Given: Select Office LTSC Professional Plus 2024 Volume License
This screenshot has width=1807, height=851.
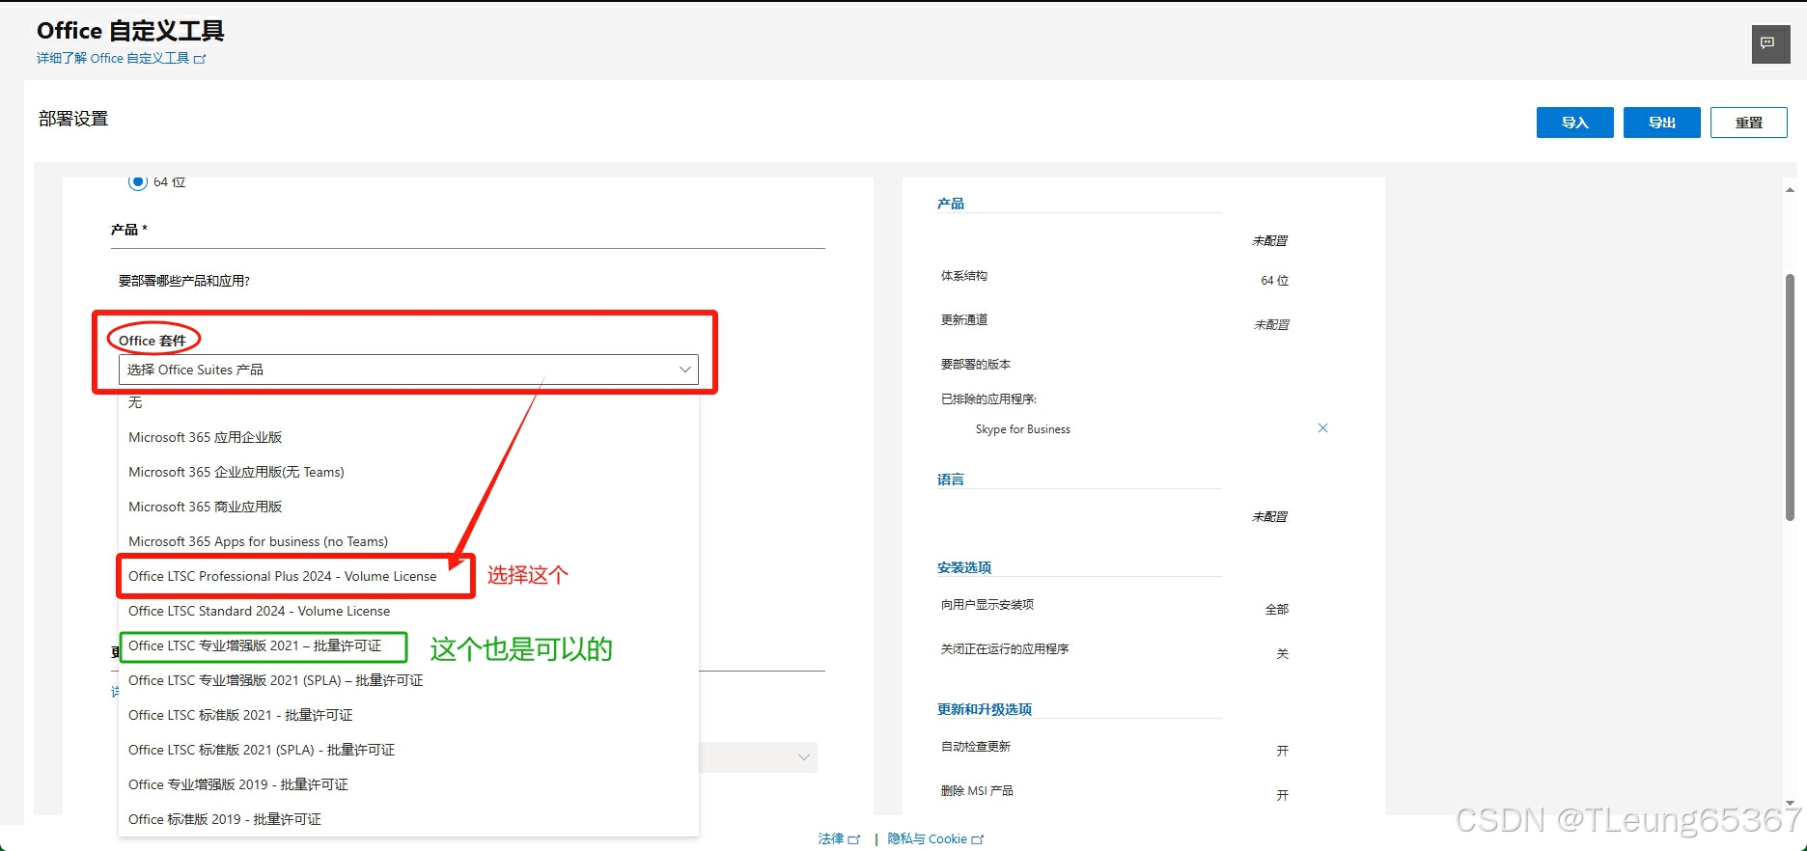Looking at the screenshot, I should 408,576.
